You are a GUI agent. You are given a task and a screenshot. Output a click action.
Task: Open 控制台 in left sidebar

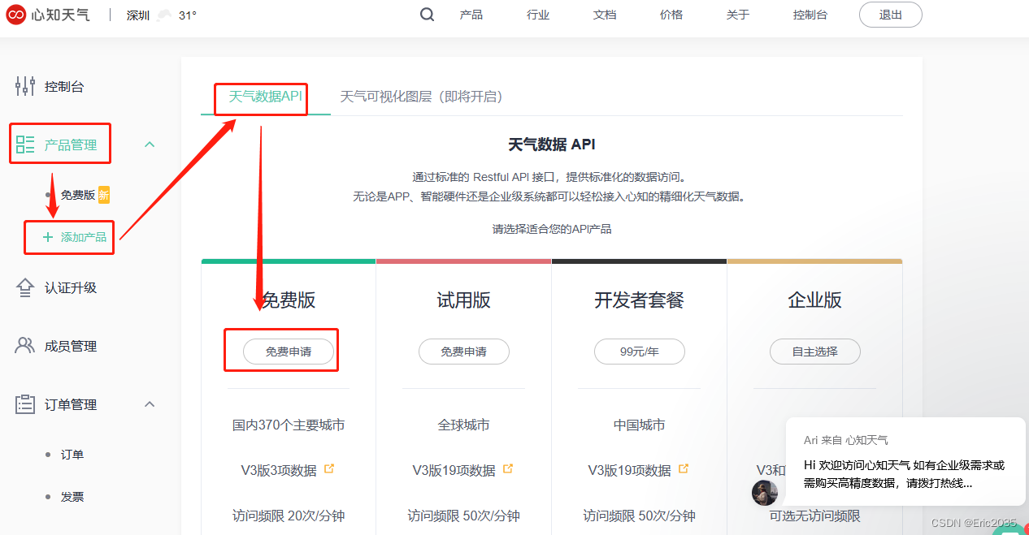[x=64, y=87]
